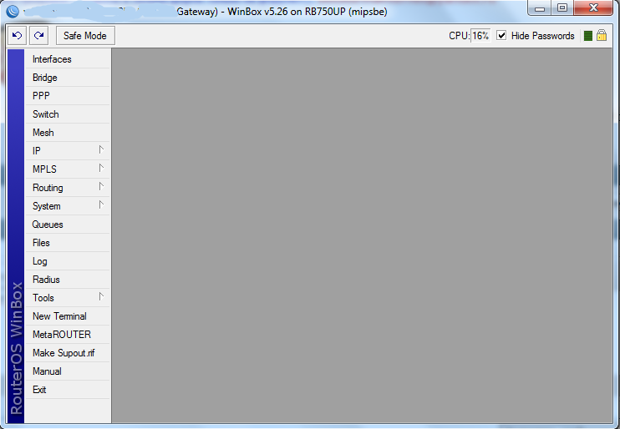This screenshot has width=620, height=429.
Task: Click the Redo arrow icon
Action: point(38,36)
